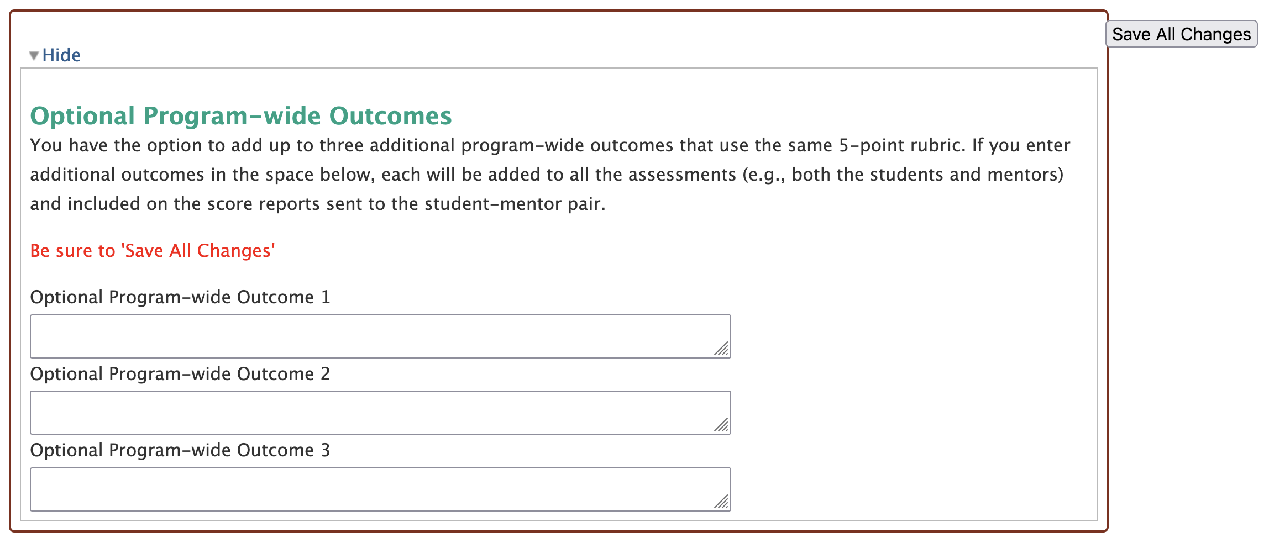Screen dimensions: 1269x548
Task: Click the "Optional Program-wide Outcome 2" label
Action: point(180,374)
